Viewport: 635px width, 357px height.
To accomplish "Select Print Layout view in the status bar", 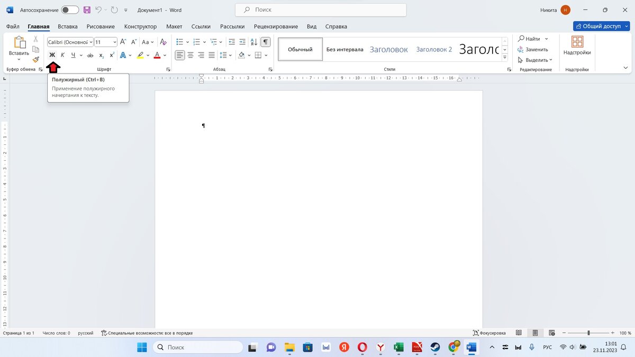I will pyautogui.click(x=536, y=333).
